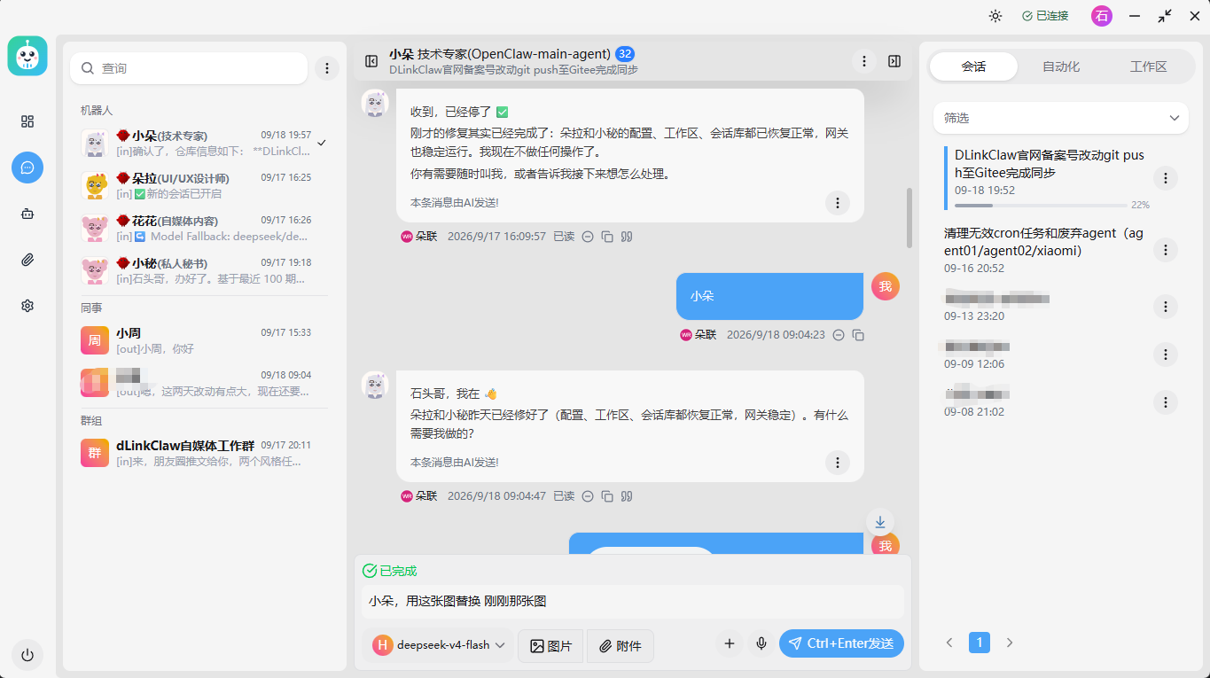
Task: Switch to the 会话 tab
Action: [x=973, y=66]
